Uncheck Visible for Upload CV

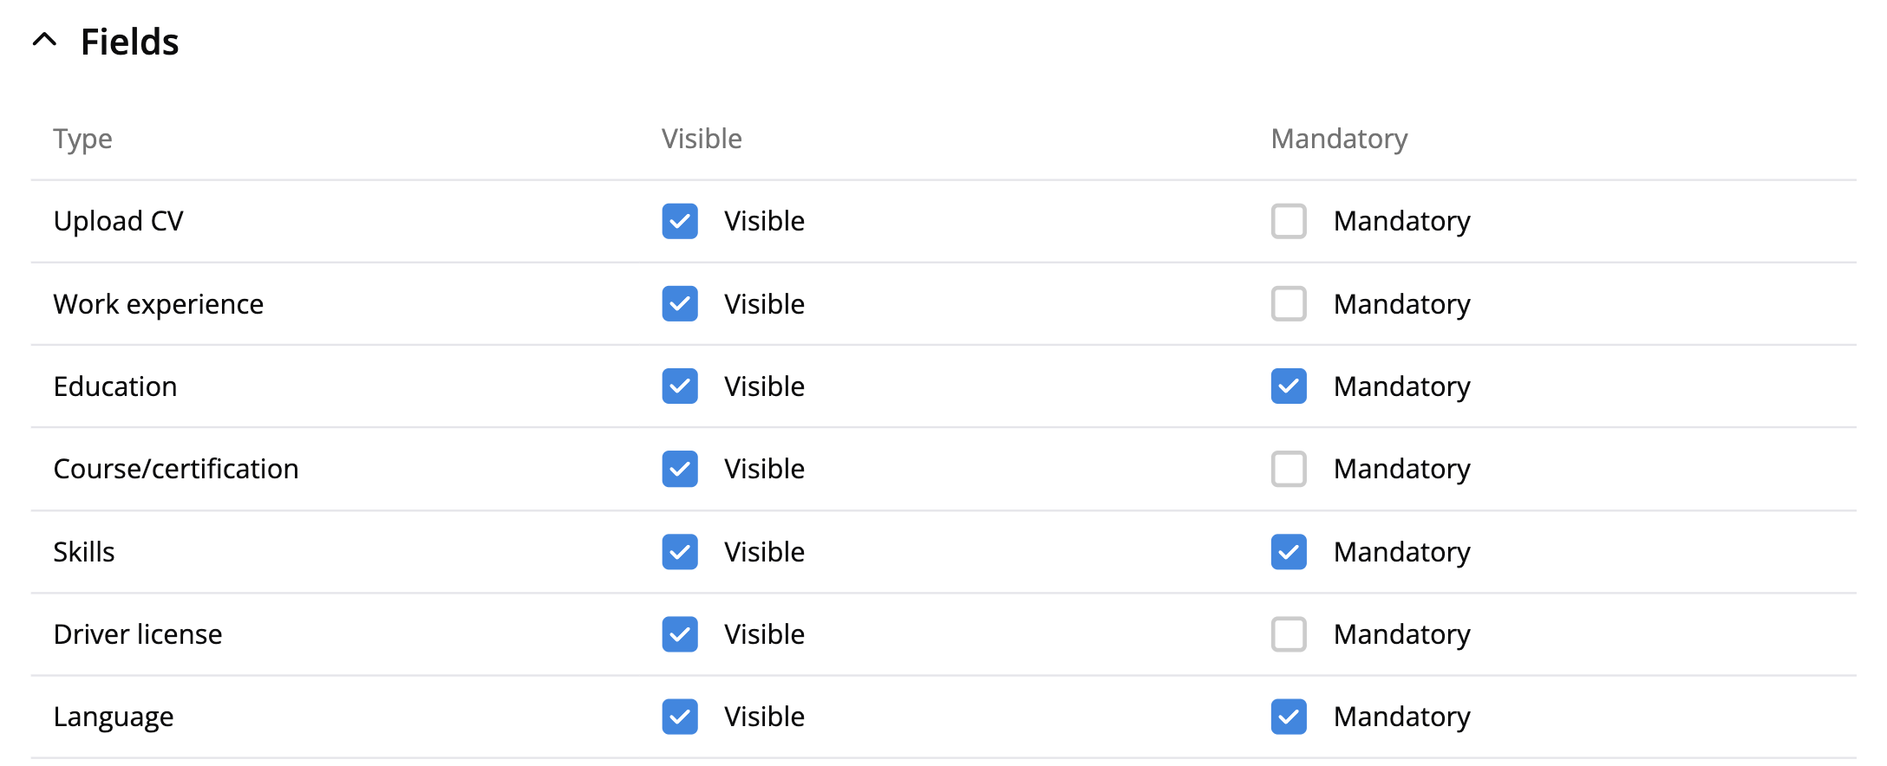click(680, 221)
